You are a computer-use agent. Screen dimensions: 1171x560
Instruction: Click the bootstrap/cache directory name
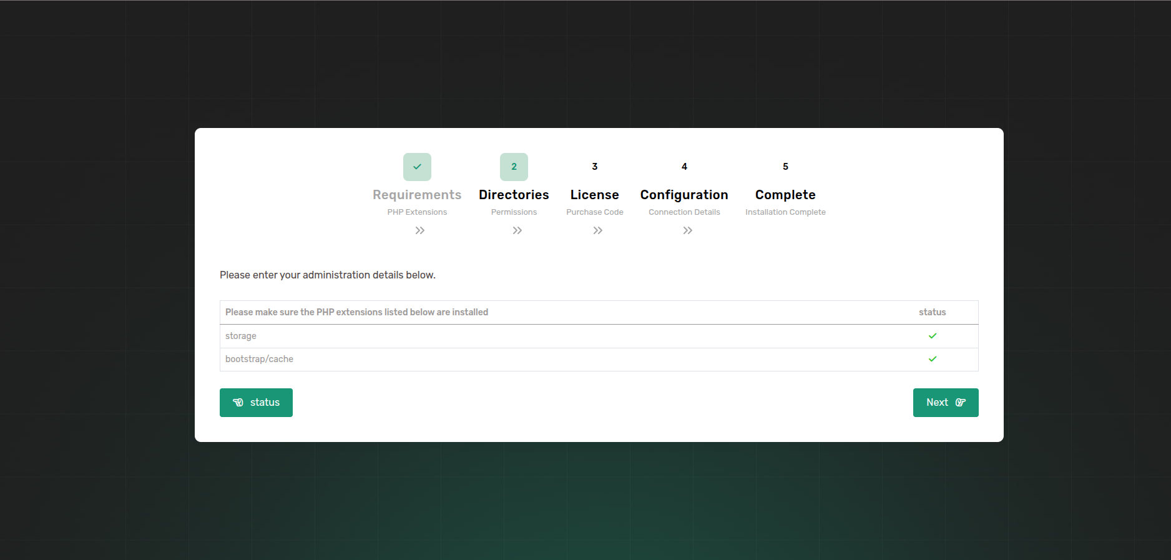259,359
